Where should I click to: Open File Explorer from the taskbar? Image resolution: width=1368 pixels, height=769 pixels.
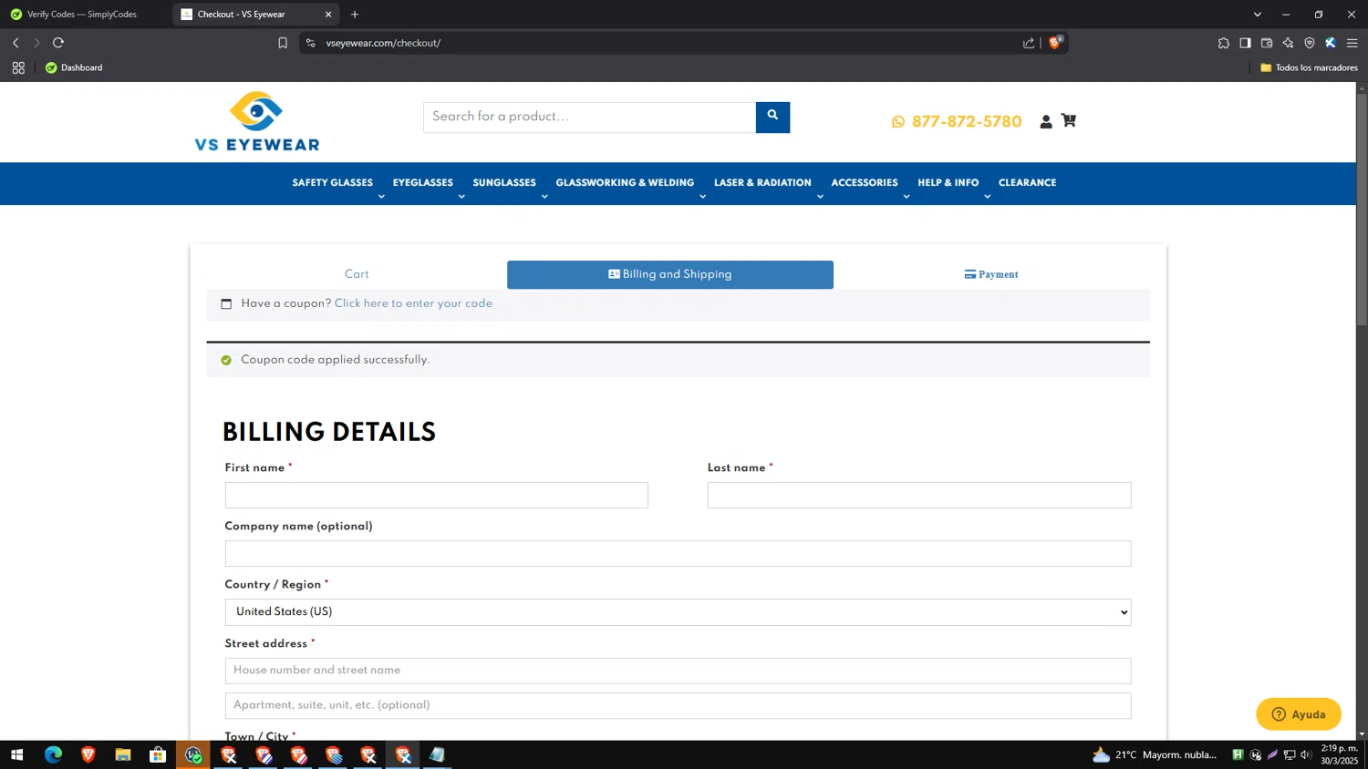tap(123, 754)
